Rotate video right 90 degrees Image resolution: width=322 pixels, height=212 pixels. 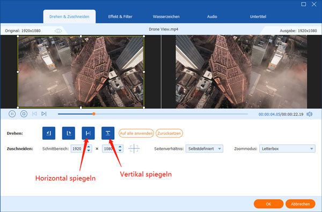(68, 133)
